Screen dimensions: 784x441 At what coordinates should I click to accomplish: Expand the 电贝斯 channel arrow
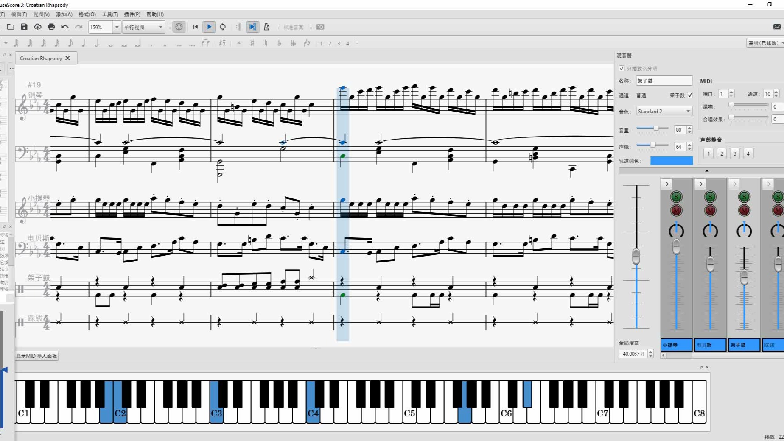pyautogui.click(x=700, y=184)
